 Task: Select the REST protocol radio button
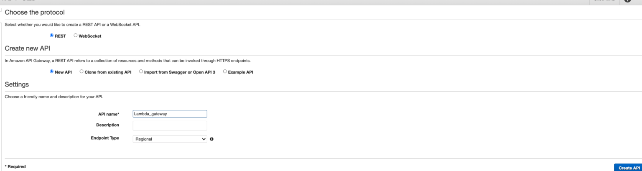pos(51,36)
